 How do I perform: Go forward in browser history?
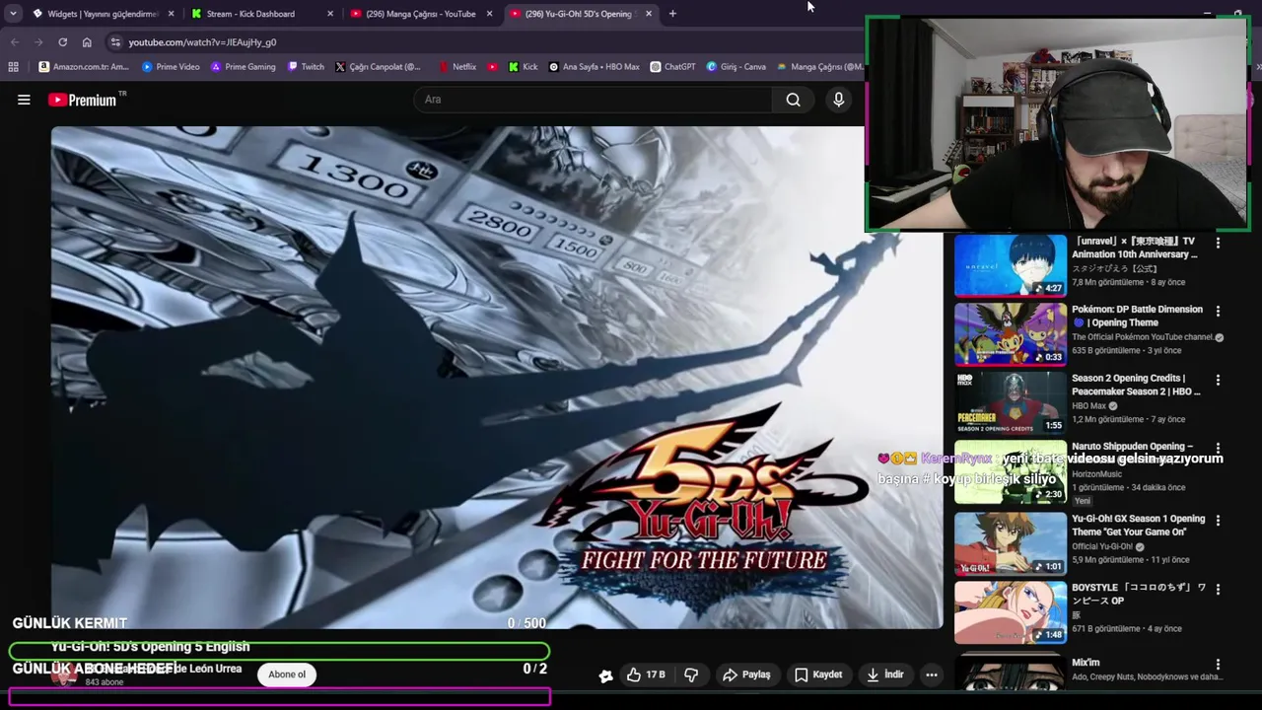38,42
